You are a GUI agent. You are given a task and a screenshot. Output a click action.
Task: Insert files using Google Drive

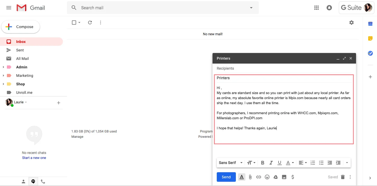pyautogui.click(x=276, y=177)
